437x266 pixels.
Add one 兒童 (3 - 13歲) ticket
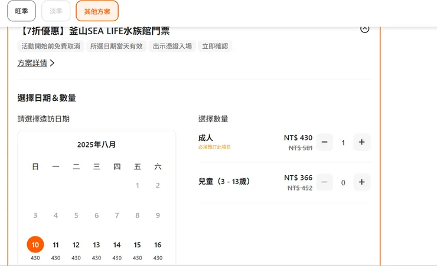(362, 182)
